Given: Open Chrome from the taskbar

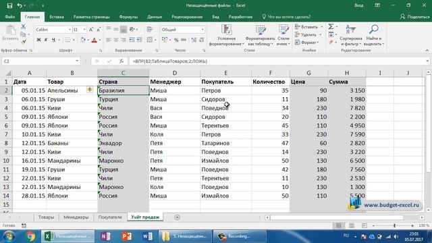Looking at the screenshot, I should 30,236.
